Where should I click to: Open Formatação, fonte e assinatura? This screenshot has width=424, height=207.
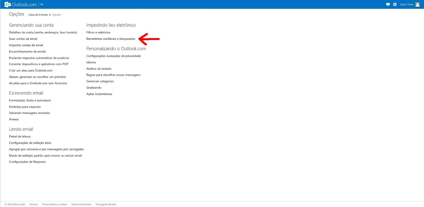tap(30, 100)
